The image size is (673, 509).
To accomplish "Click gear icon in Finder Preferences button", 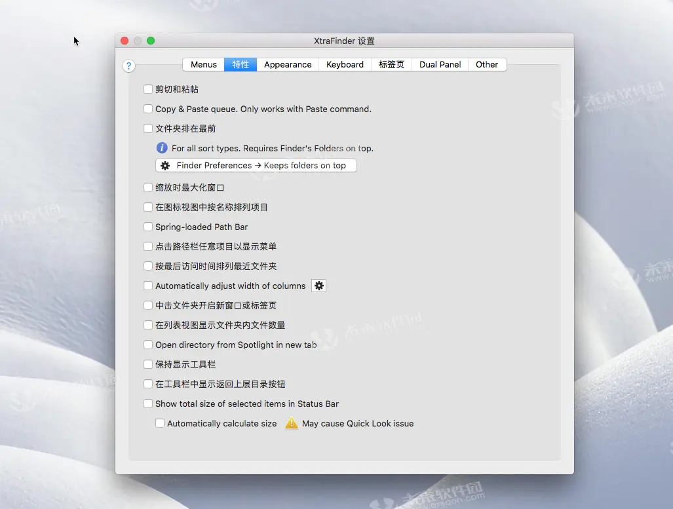I will [165, 166].
